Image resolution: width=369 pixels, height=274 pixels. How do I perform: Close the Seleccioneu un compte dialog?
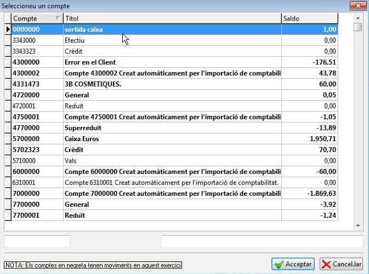[x=358, y=5]
